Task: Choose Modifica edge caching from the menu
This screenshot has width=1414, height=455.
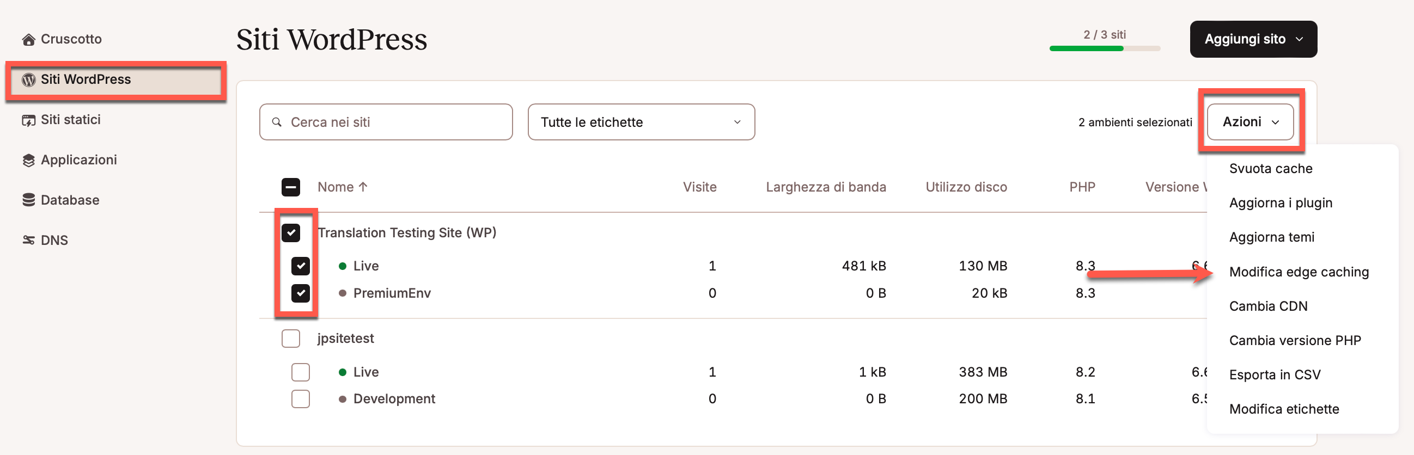Action: (x=1299, y=272)
